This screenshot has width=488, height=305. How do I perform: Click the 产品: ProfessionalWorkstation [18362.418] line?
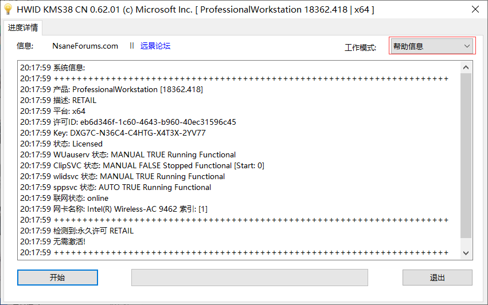(111, 89)
